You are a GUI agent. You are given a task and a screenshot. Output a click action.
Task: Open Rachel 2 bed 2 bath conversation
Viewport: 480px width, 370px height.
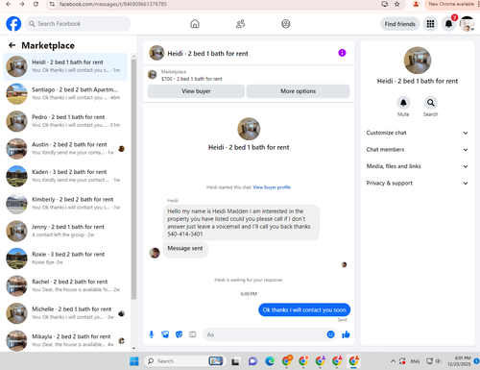click(x=65, y=285)
